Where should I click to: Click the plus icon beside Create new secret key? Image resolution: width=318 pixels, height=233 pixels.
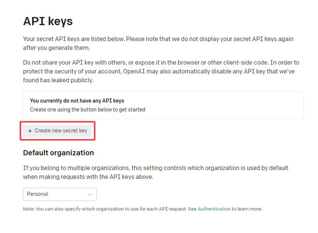30,131
